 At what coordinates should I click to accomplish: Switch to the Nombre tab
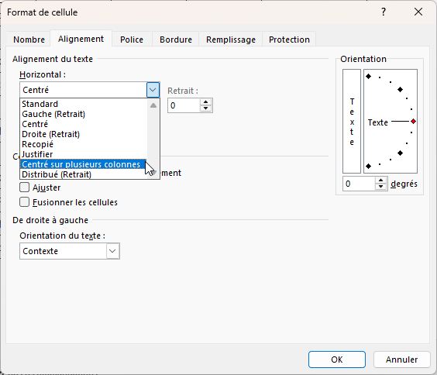(x=29, y=40)
